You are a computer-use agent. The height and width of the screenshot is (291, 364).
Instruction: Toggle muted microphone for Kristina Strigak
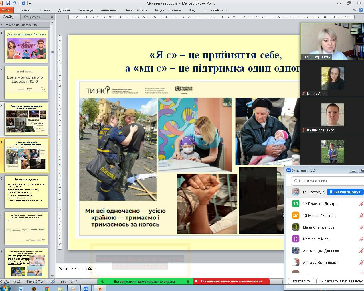[361, 239]
